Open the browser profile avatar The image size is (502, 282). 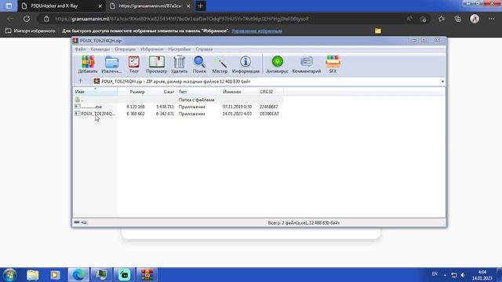tap(475, 19)
